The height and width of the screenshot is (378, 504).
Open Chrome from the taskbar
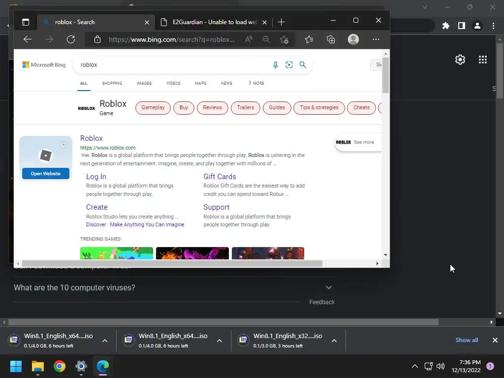[60, 366]
